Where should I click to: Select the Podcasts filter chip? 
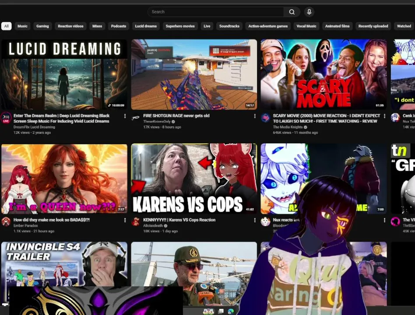119,26
